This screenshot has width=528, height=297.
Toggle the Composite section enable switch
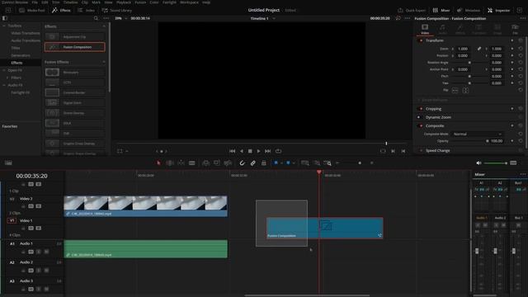[421, 125]
